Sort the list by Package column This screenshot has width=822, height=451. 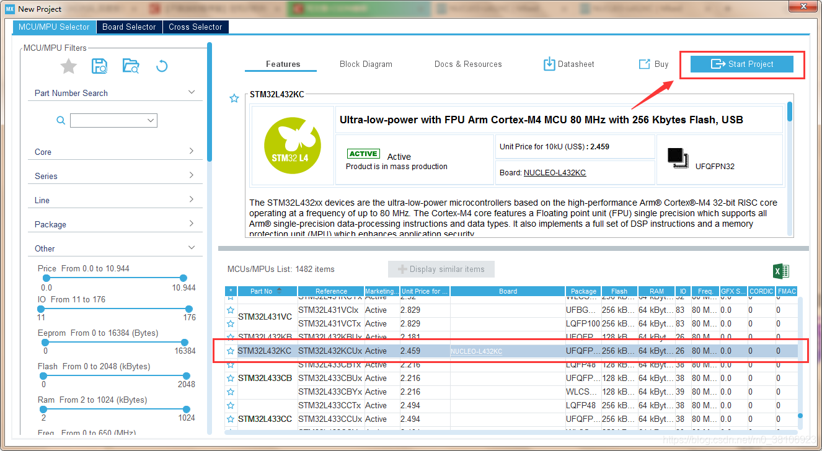(x=583, y=291)
